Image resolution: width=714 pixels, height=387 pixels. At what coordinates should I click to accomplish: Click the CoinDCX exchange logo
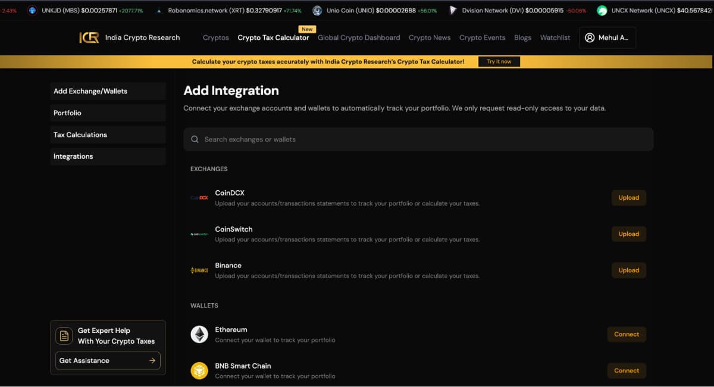coord(199,198)
